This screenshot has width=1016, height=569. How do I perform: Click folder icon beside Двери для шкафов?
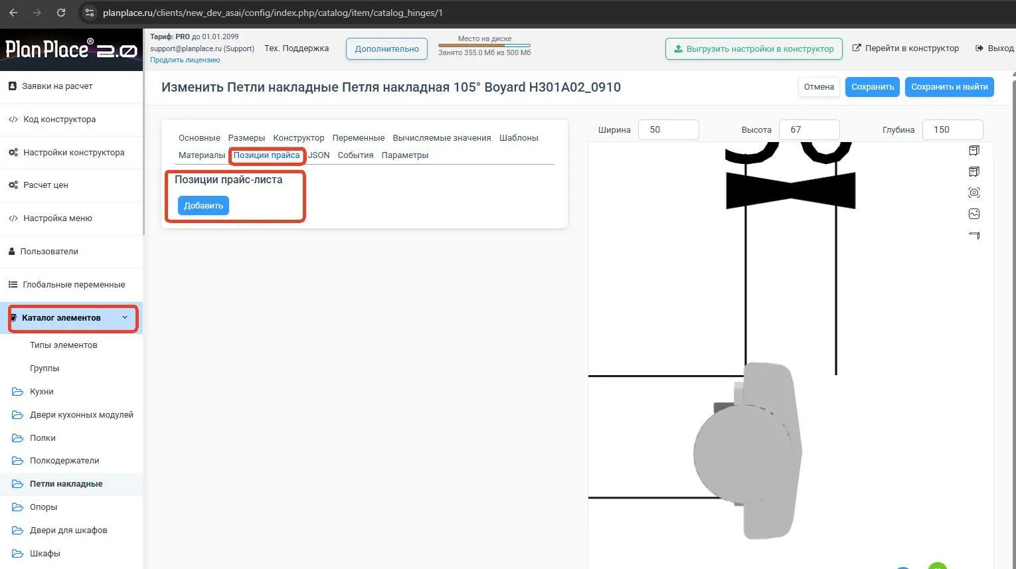click(x=18, y=530)
